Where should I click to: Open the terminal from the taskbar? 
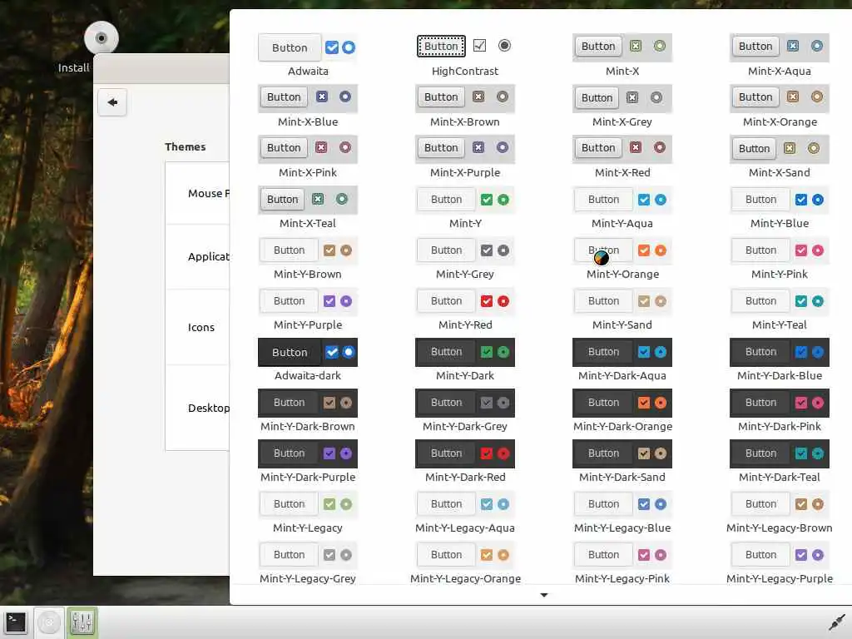coord(16,622)
